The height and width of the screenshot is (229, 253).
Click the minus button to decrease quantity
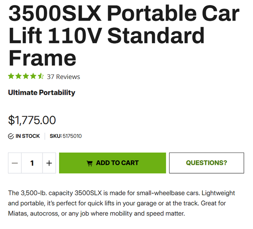coord(15,163)
